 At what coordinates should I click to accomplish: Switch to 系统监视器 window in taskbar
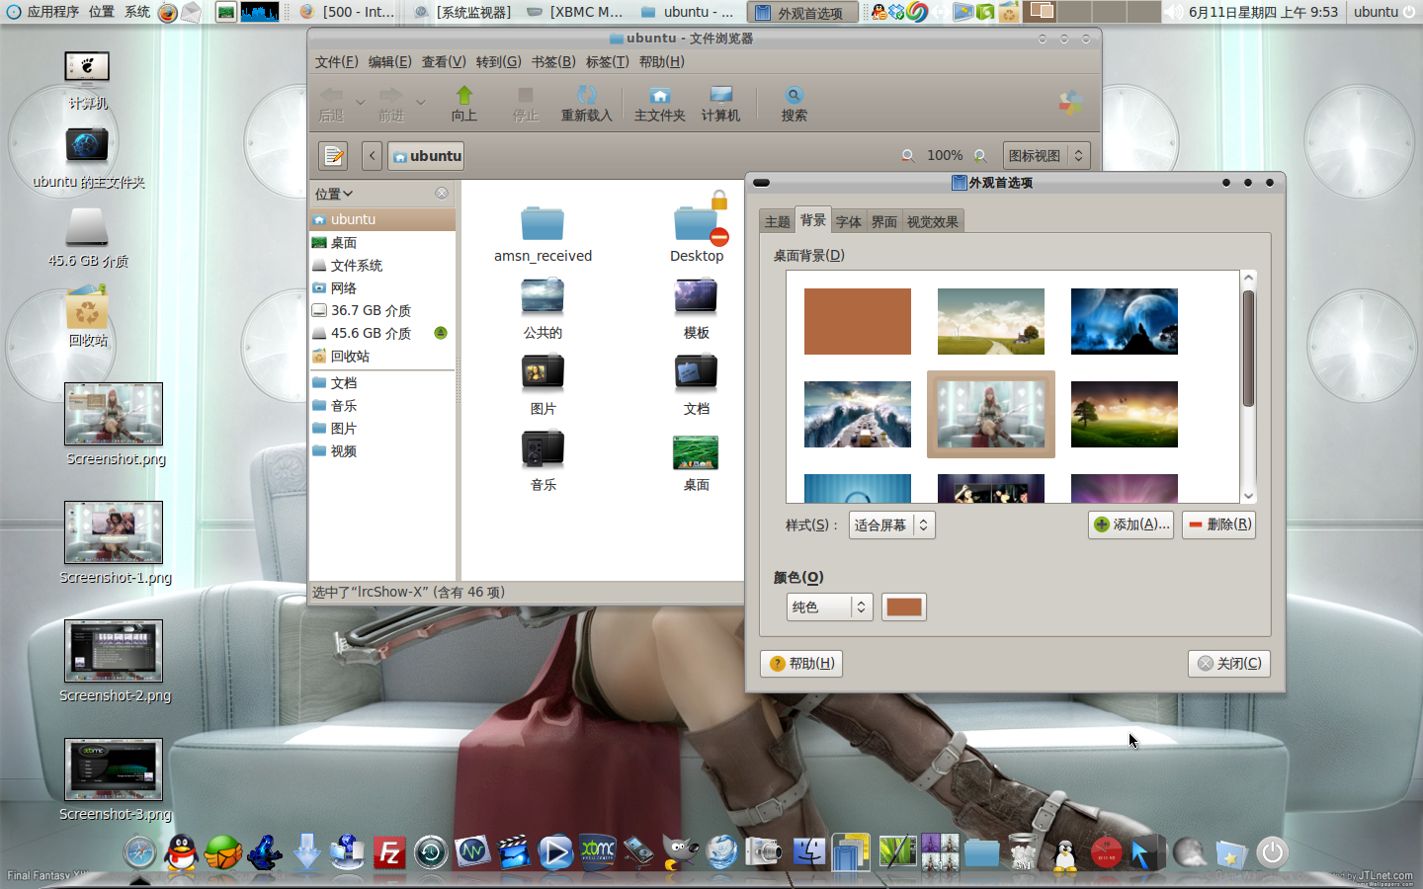pyautogui.click(x=463, y=12)
